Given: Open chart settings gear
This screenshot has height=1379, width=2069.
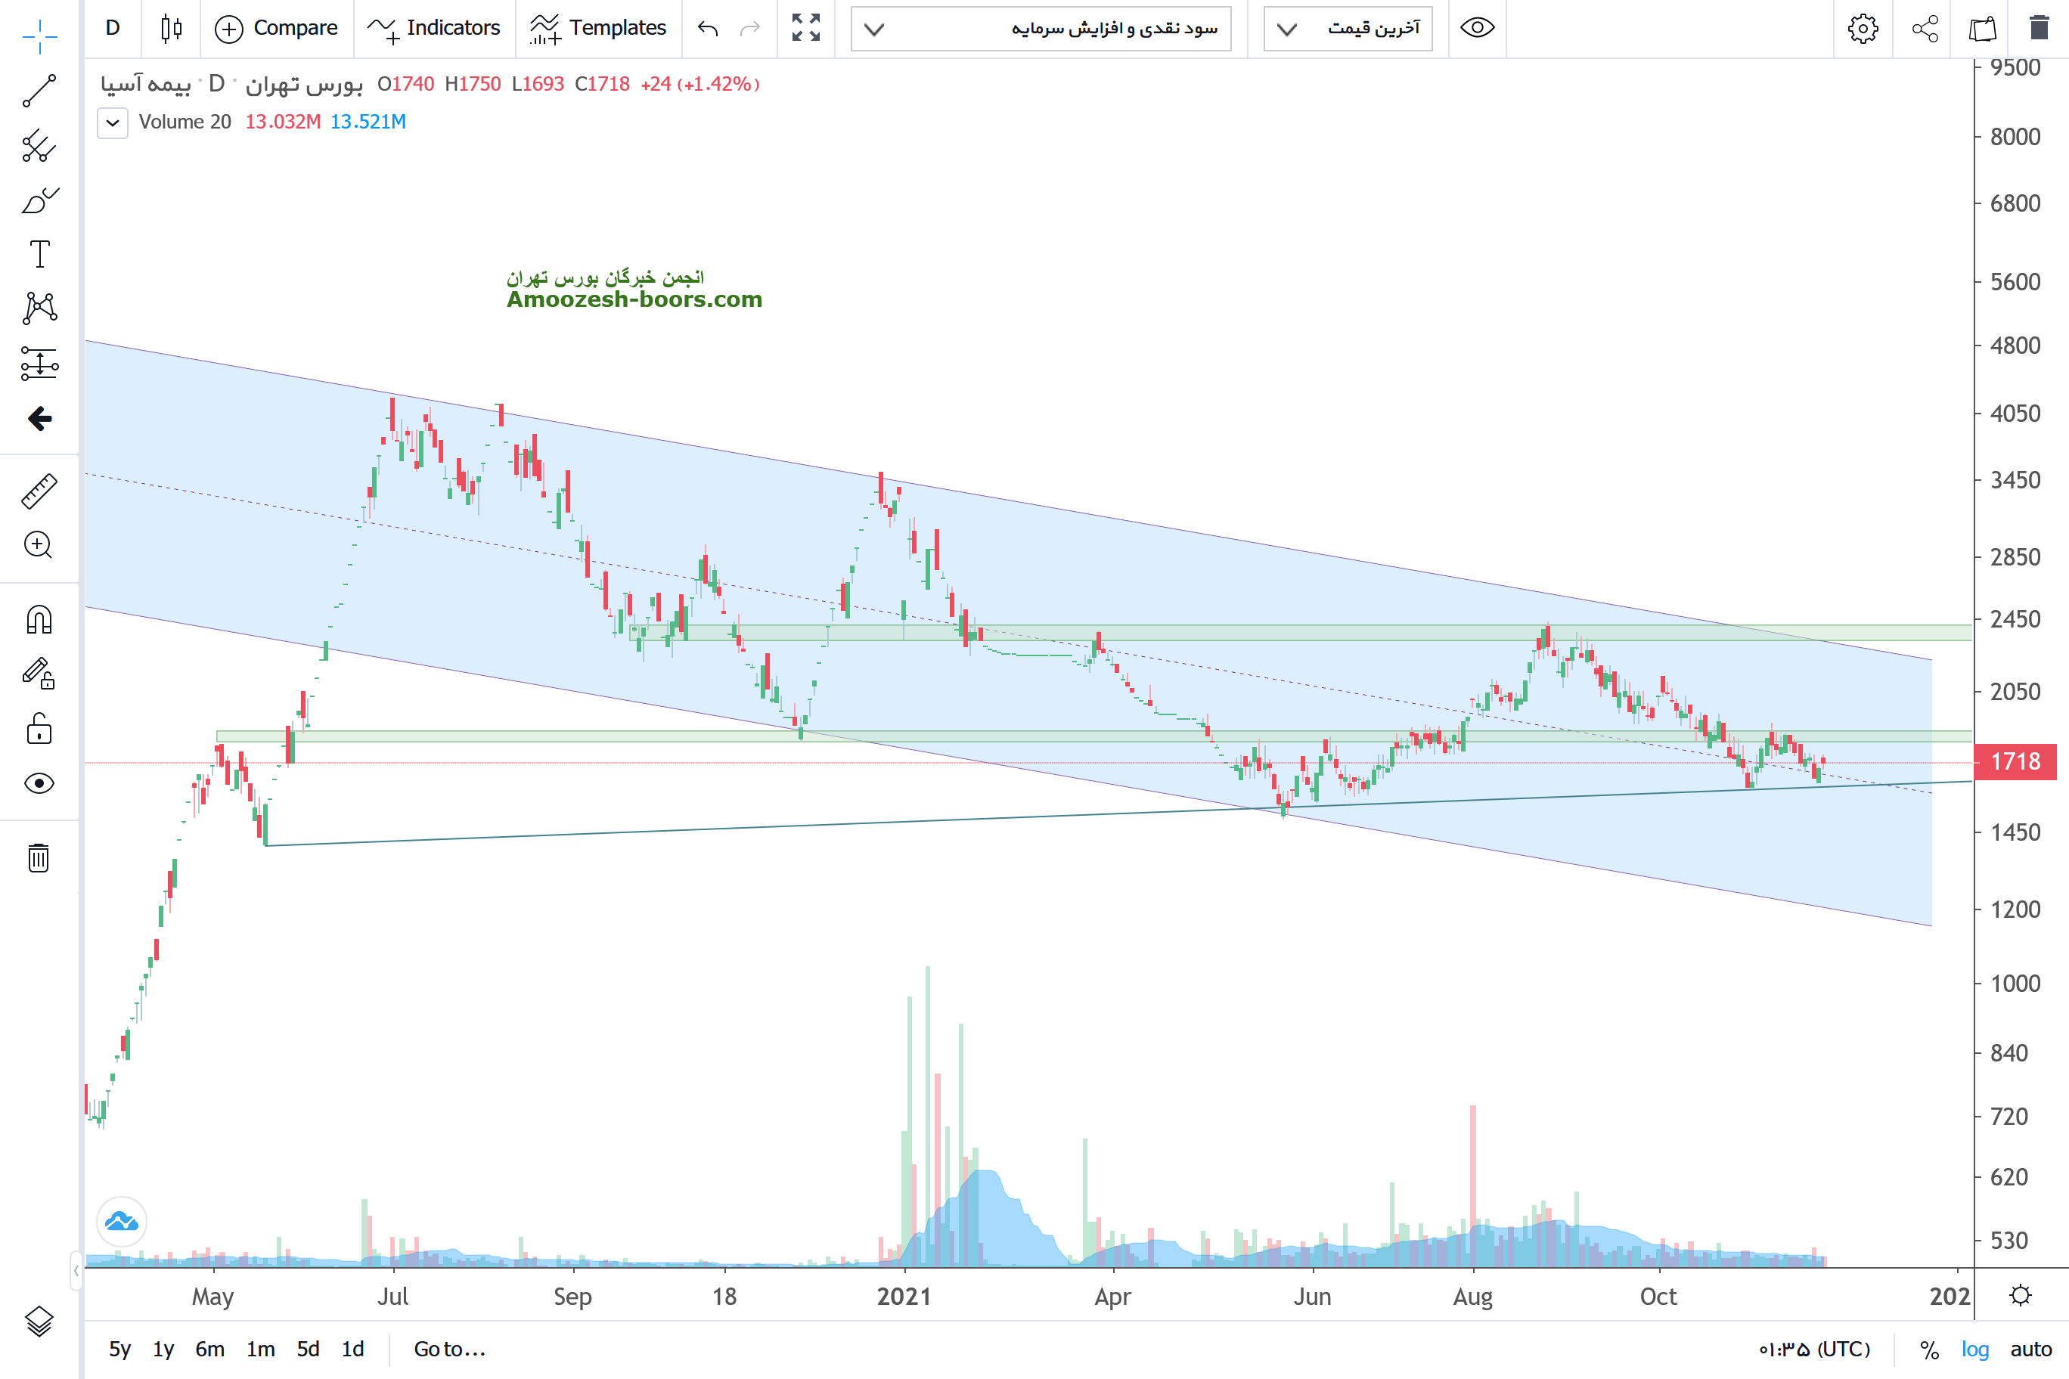Looking at the screenshot, I should tap(1863, 28).
